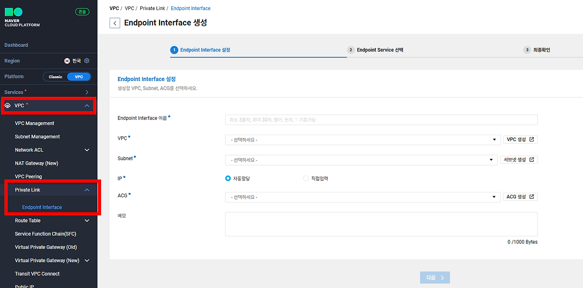Focus Endpoint Interface 이름 input field
Screen dimensions: 583x288
click(x=381, y=120)
